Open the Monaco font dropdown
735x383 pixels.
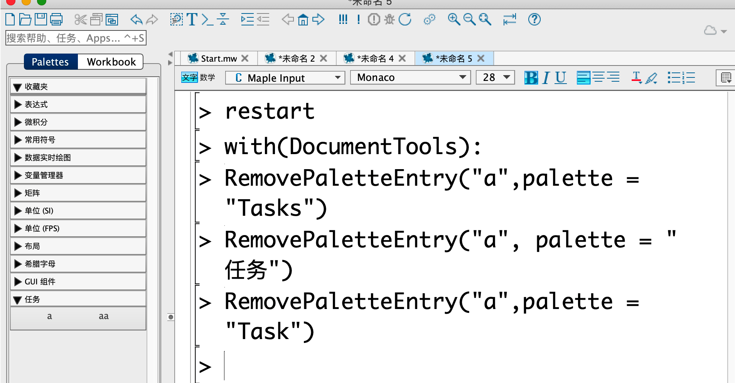(410, 77)
